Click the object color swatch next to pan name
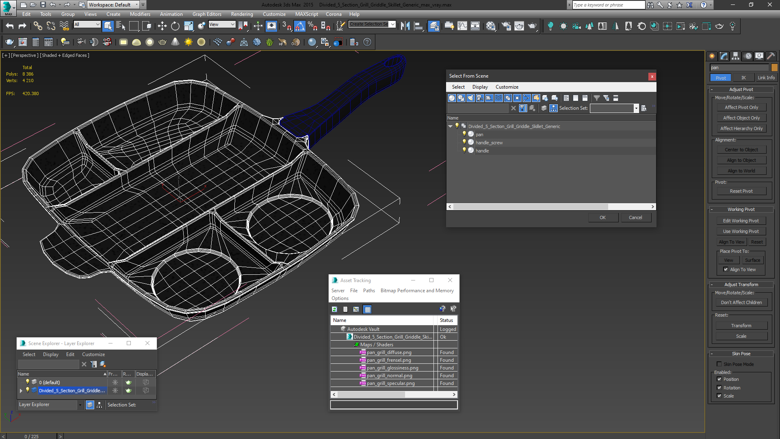Screen dimensions: 780x439 pos(774,67)
